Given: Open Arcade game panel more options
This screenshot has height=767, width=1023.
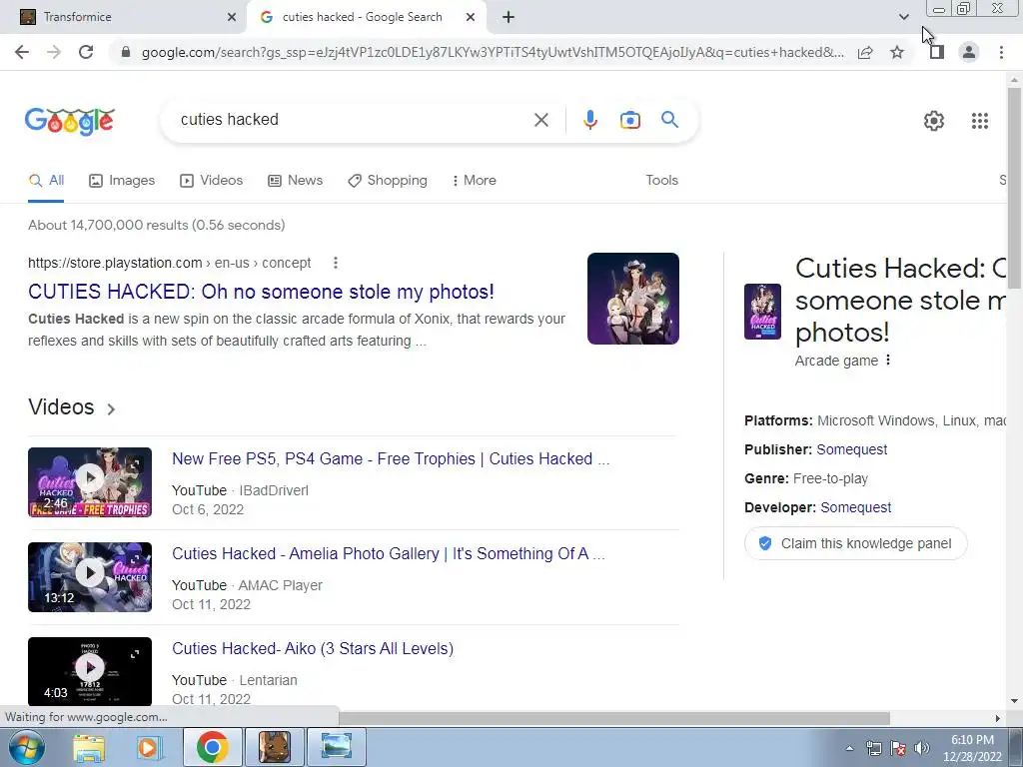Looking at the screenshot, I should pos(888,360).
